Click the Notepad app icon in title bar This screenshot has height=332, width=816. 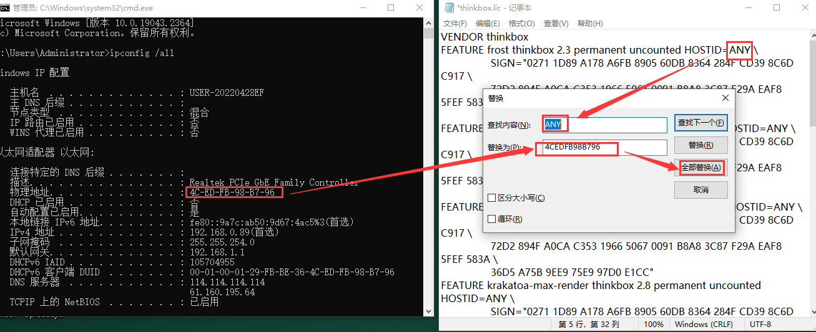click(x=450, y=7)
